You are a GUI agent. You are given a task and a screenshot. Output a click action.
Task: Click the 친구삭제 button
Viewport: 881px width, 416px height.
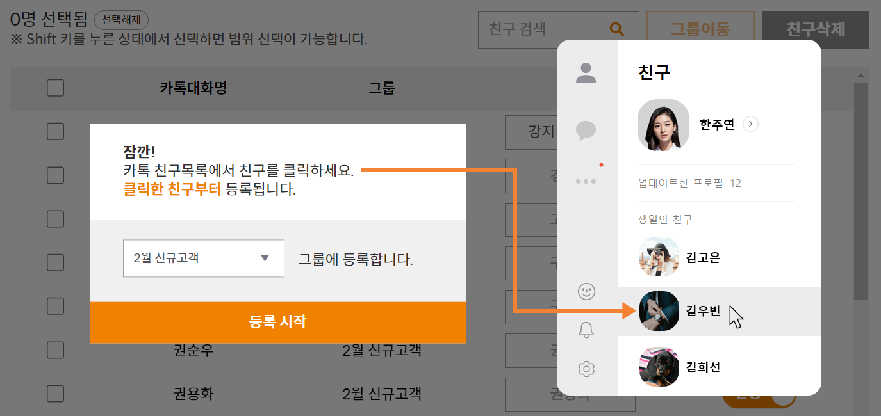(x=815, y=29)
